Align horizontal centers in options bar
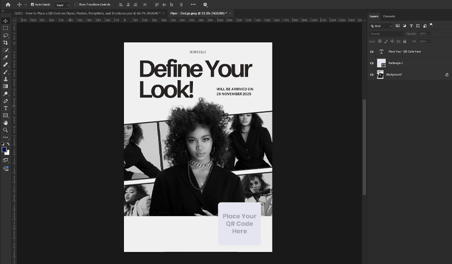Viewport: 452px width, 264px height. 128,4
